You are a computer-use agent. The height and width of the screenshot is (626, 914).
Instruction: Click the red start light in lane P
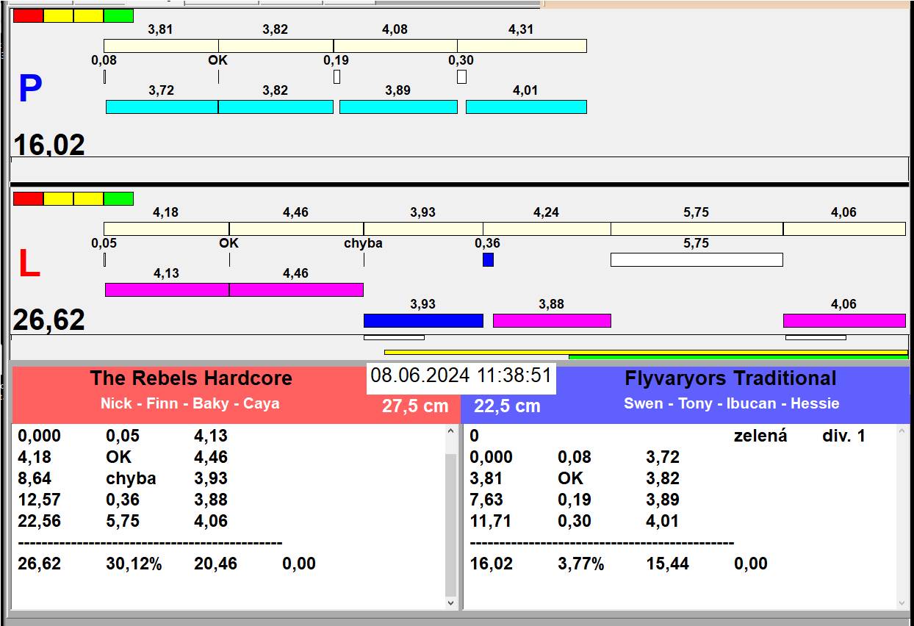tap(28, 15)
